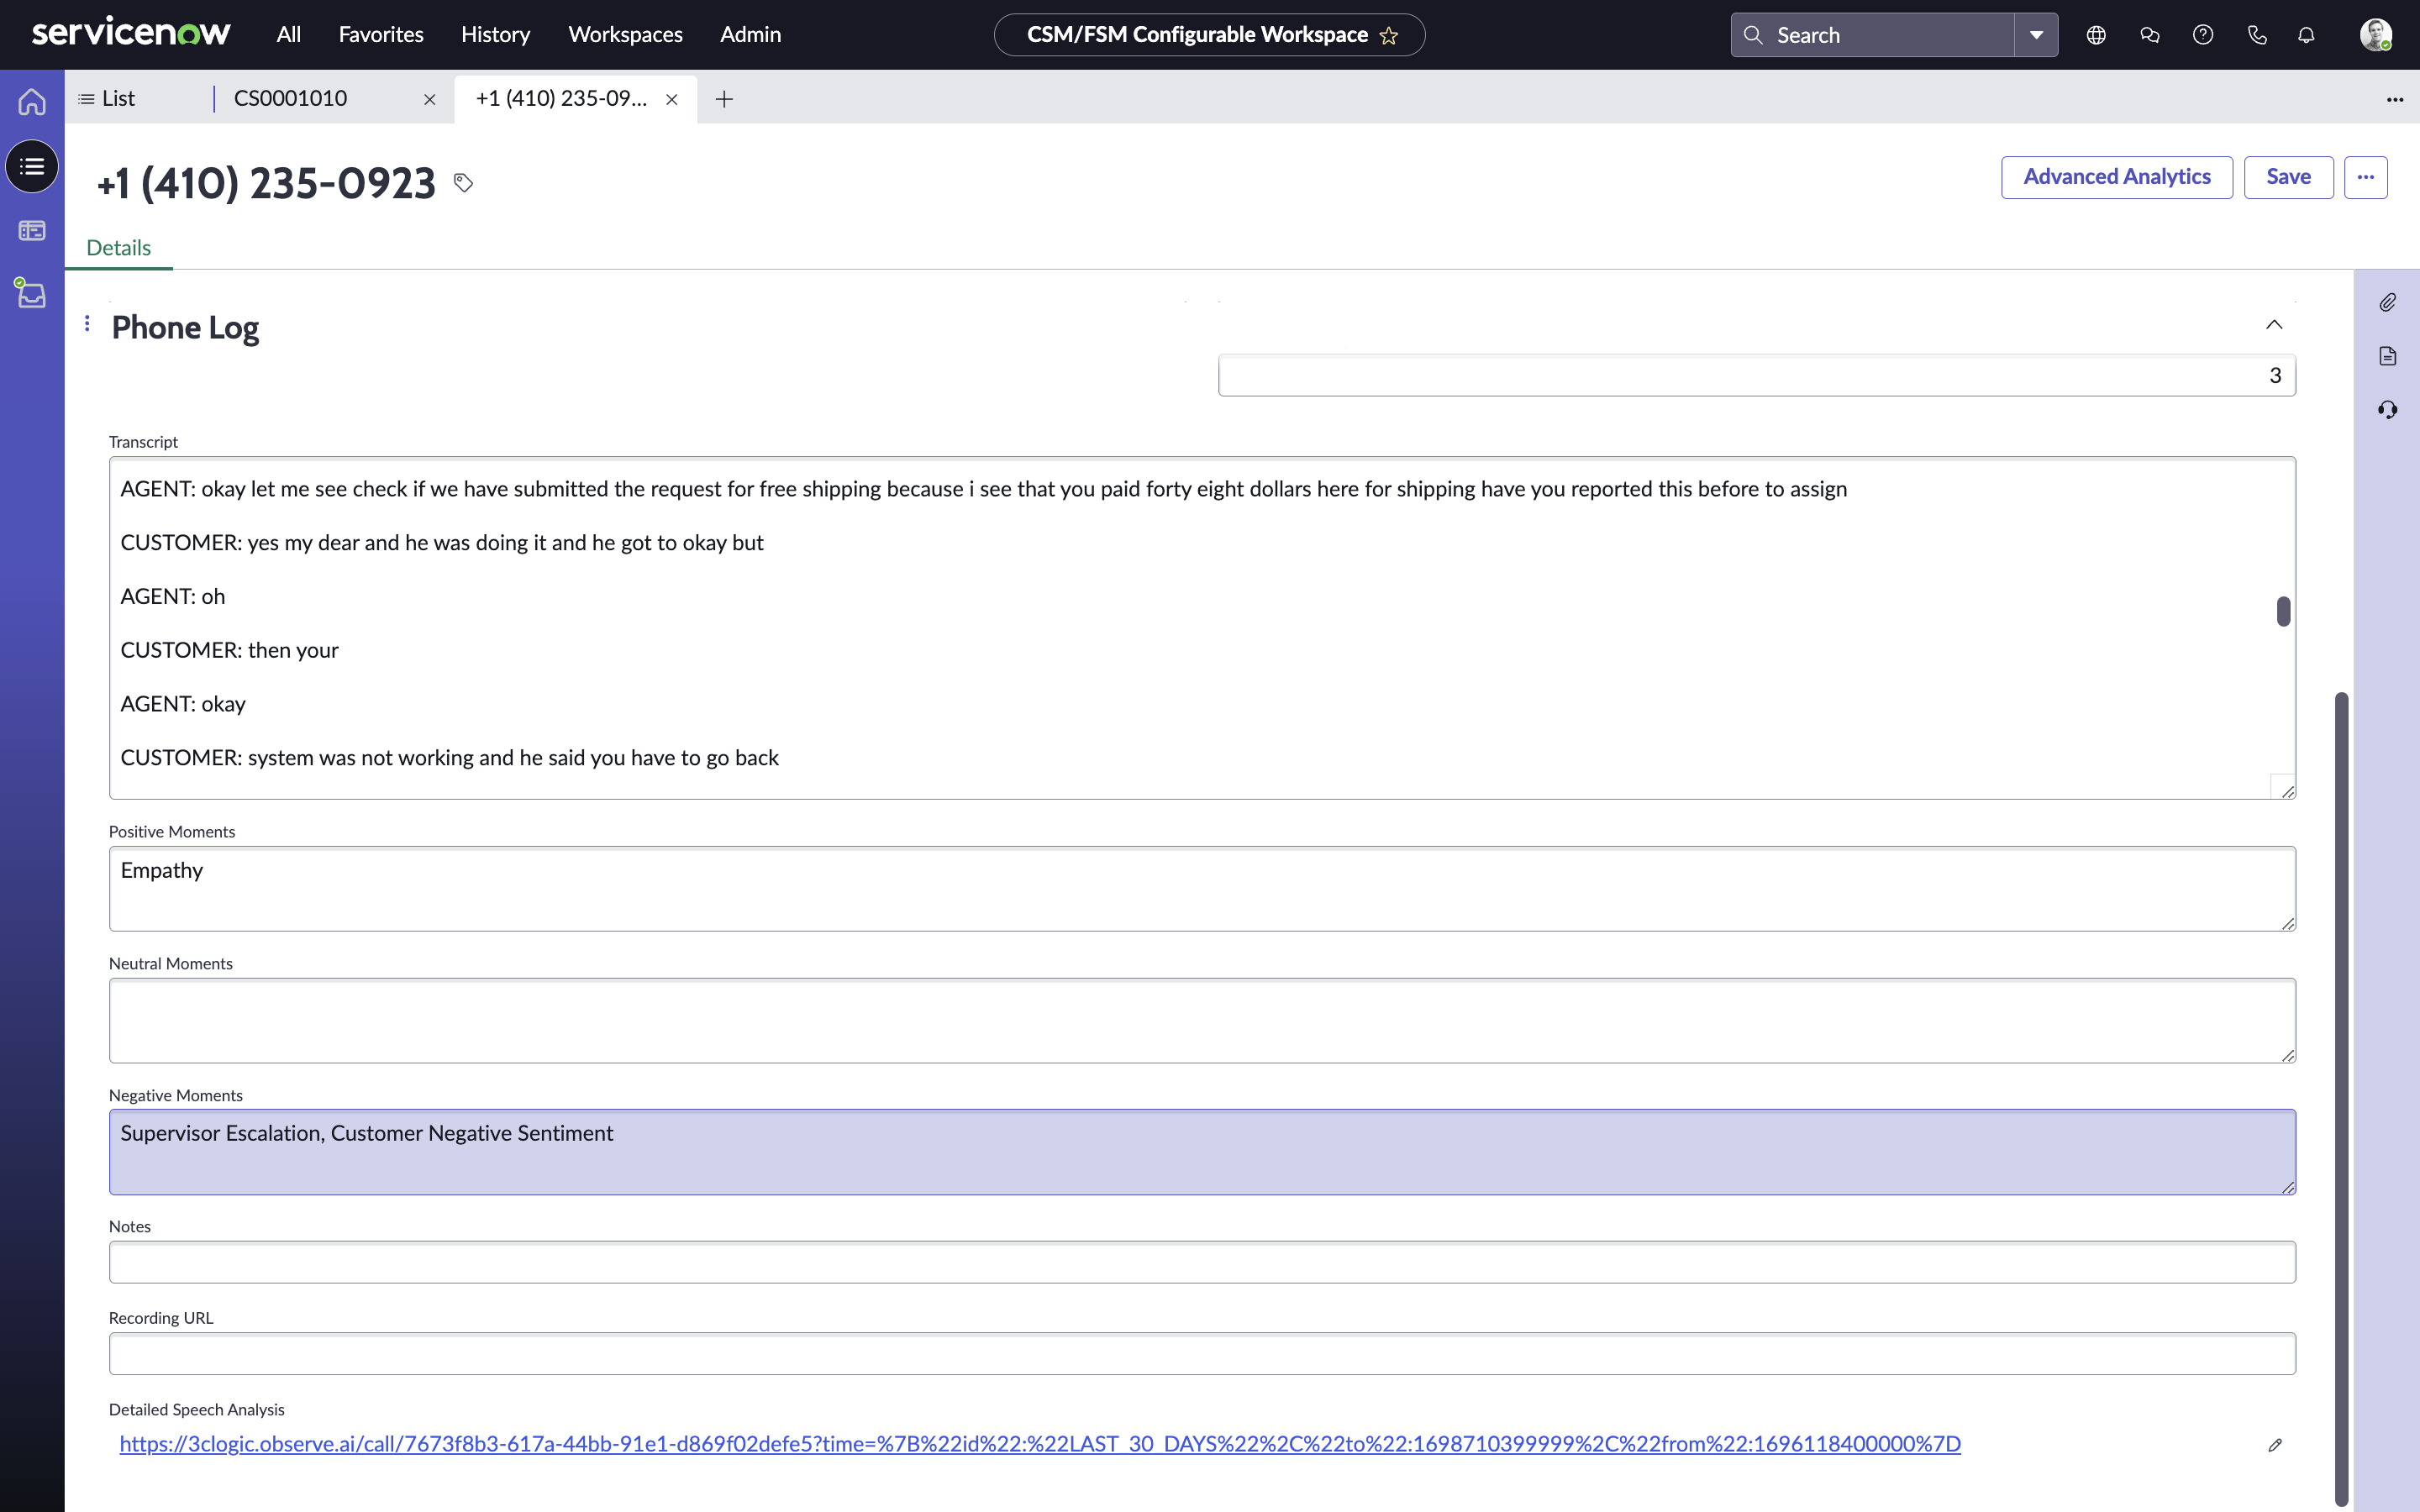The height and width of the screenshot is (1512, 2420).
Task: Click the Advanced Analytics button
Action: coord(2117,176)
